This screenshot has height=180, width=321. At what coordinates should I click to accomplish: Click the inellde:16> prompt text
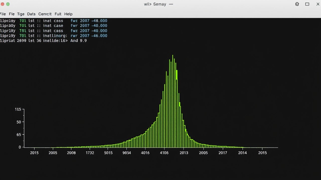pyautogui.click(x=55, y=40)
